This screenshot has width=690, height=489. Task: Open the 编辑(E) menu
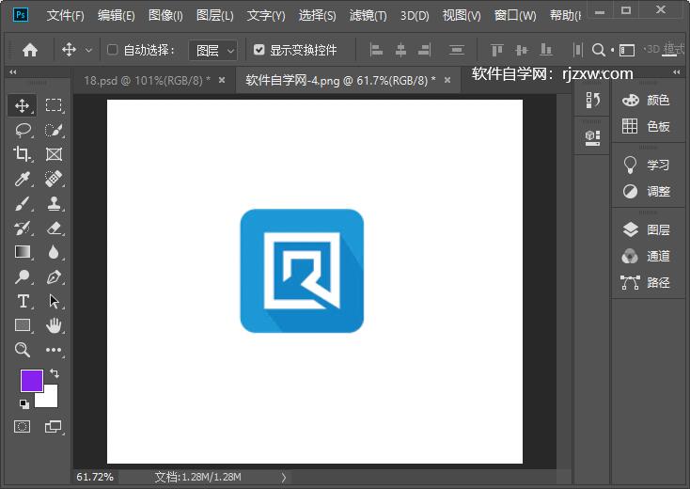[117, 16]
